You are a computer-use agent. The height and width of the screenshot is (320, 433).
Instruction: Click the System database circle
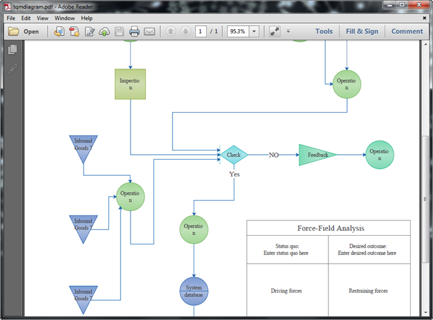[194, 292]
